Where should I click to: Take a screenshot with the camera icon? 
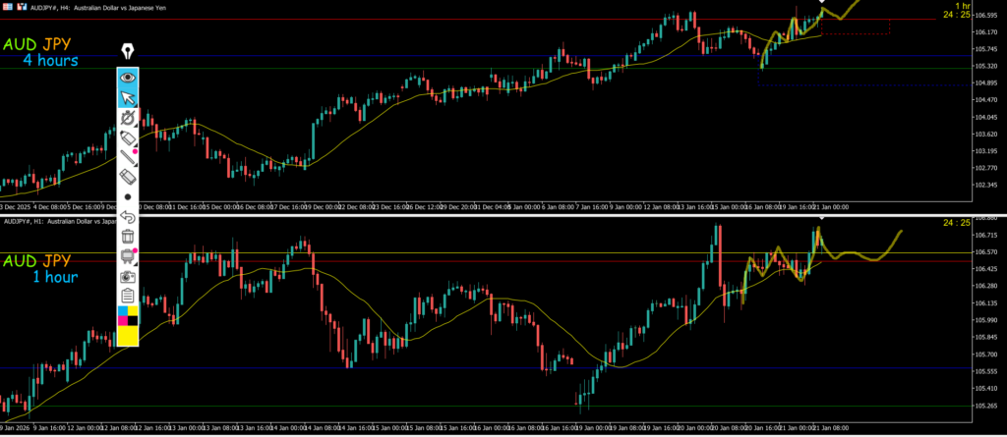pyautogui.click(x=127, y=276)
